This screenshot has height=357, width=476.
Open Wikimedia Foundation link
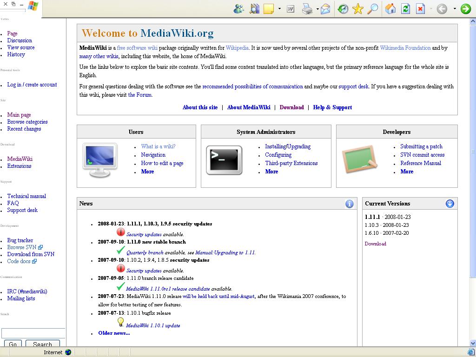(x=405, y=48)
